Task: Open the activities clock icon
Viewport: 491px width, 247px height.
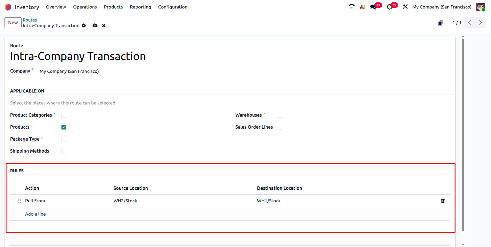Action: (x=390, y=7)
